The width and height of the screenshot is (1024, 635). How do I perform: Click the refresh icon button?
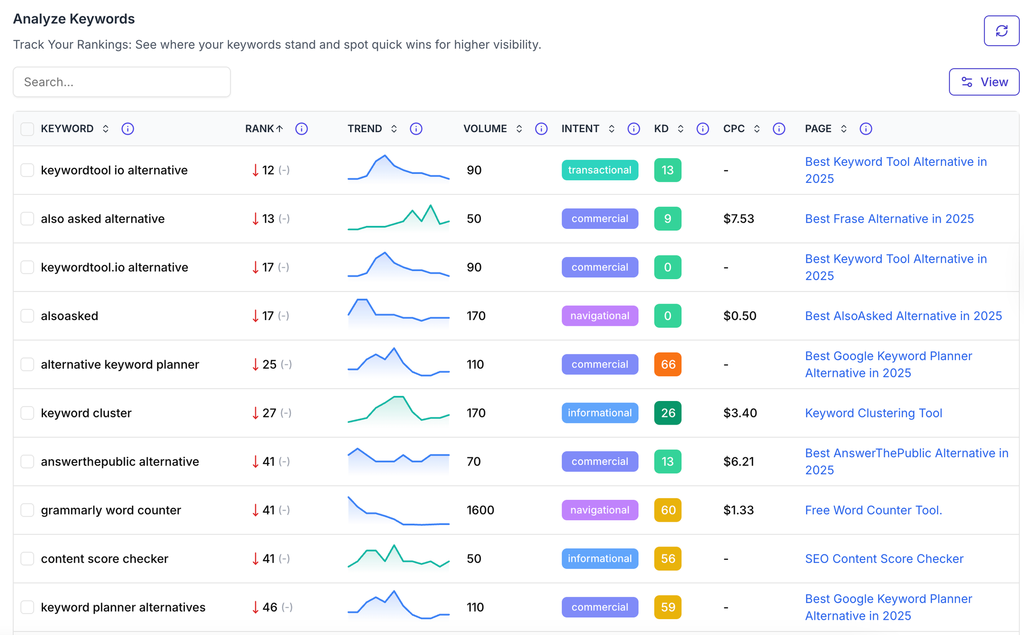point(1001,31)
